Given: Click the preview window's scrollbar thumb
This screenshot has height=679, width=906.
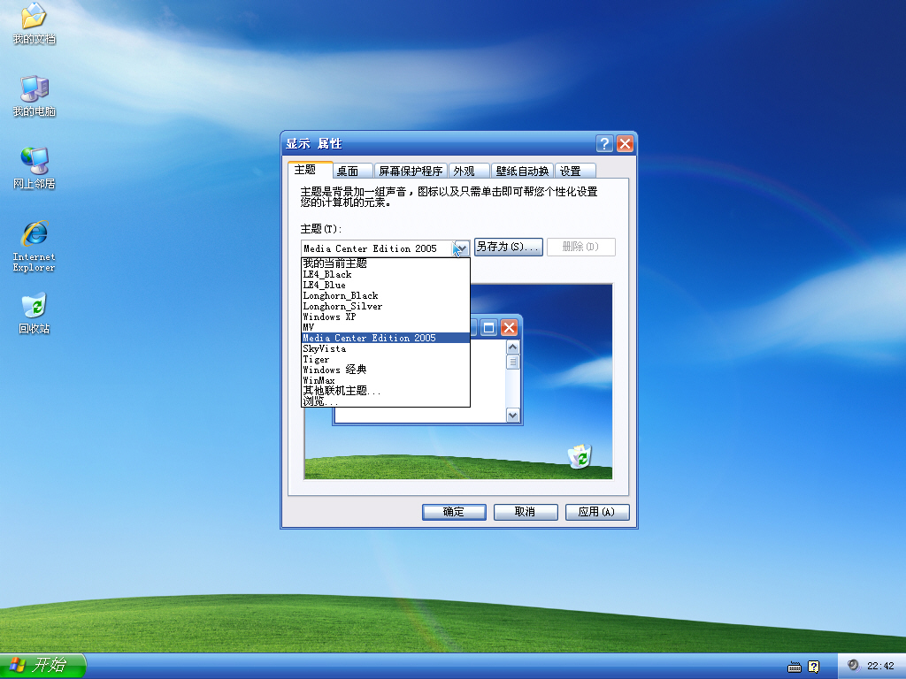Looking at the screenshot, I should click(512, 362).
